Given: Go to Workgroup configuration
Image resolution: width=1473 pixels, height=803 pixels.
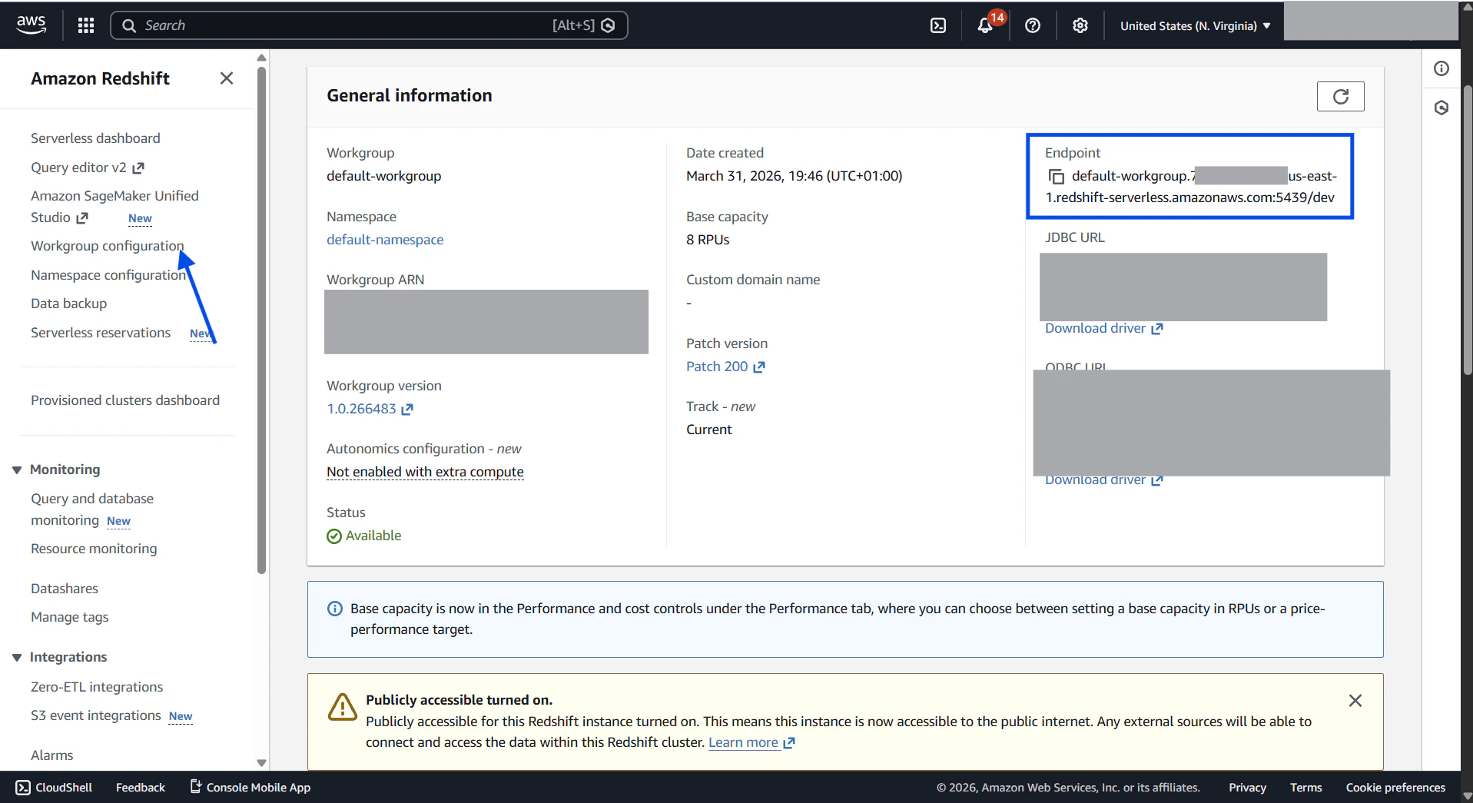Looking at the screenshot, I should coord(107,246).
